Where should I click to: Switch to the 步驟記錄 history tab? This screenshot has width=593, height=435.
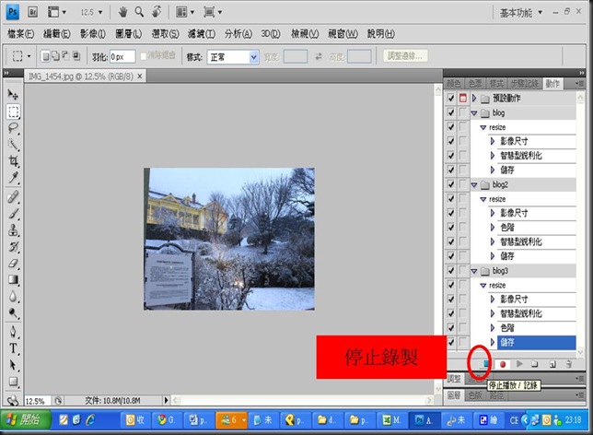[525, 84]
